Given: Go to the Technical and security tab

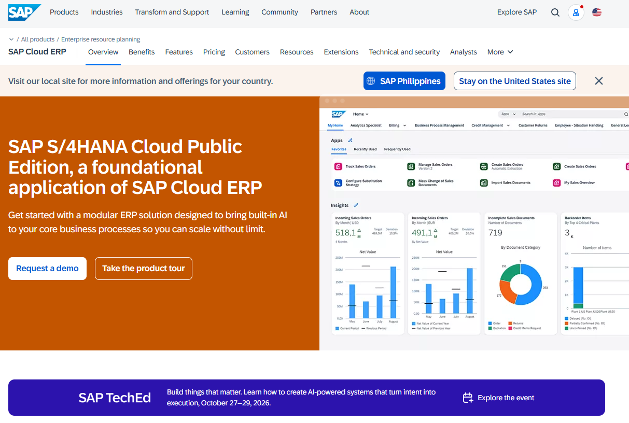Looking at the screenshot, I should point(404,52).
